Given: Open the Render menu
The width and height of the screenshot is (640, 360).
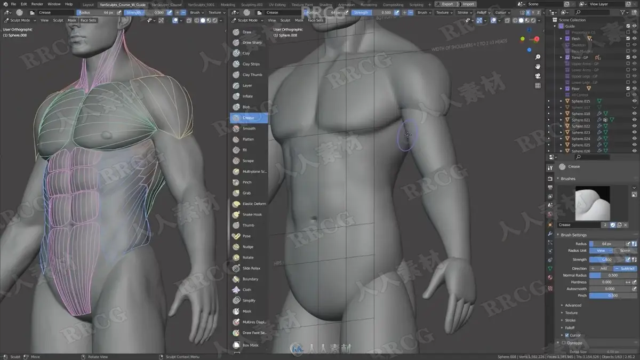Looking at the screenshot, I should coord(37,4).
